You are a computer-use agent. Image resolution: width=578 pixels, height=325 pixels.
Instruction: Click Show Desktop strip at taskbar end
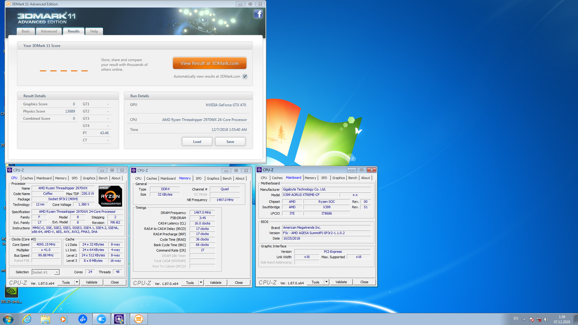[x=576, y=319]
